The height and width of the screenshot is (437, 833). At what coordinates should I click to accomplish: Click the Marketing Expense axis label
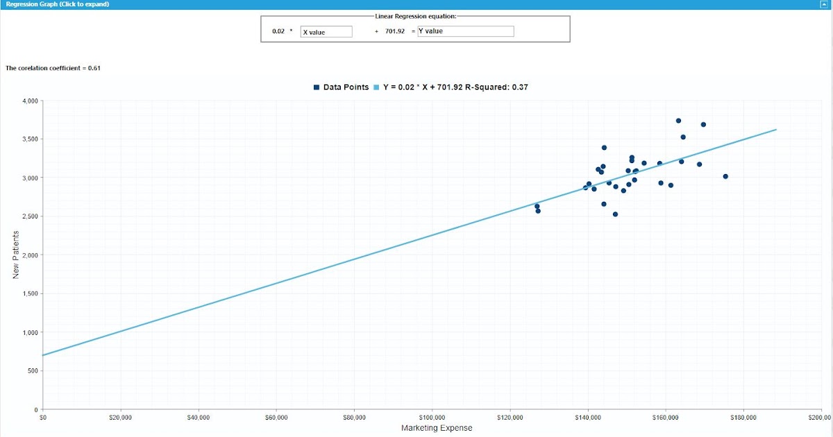tap(435, 428)
